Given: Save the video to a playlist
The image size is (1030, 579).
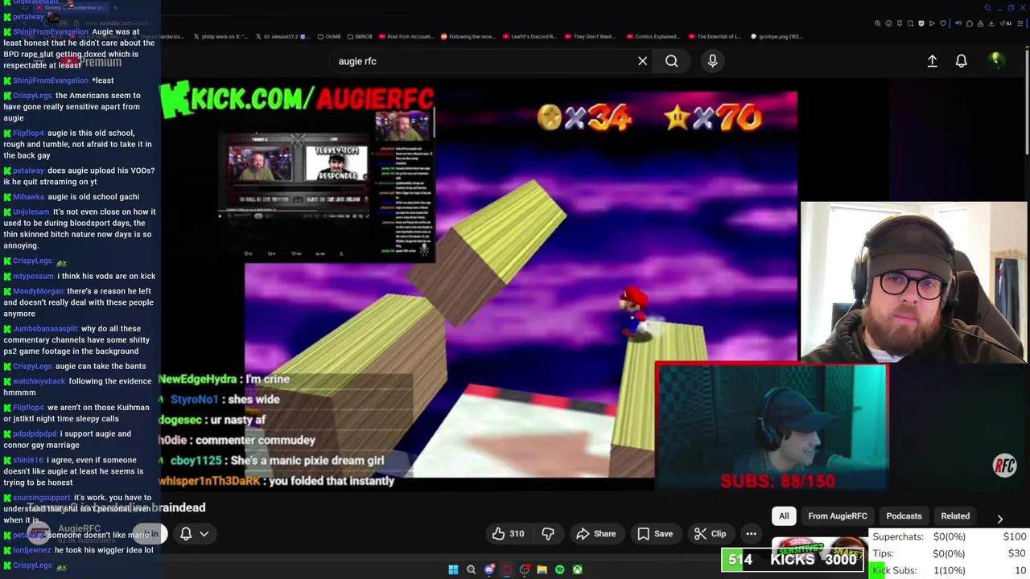Looking at the screenshot, I should click(654, 534).
